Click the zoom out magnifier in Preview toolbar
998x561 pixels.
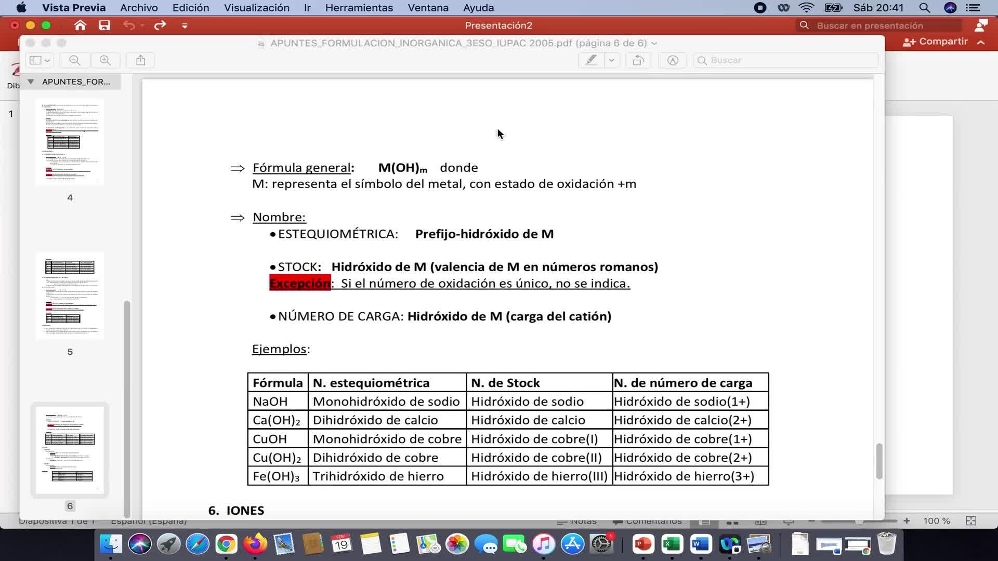[x=74, y=60]
